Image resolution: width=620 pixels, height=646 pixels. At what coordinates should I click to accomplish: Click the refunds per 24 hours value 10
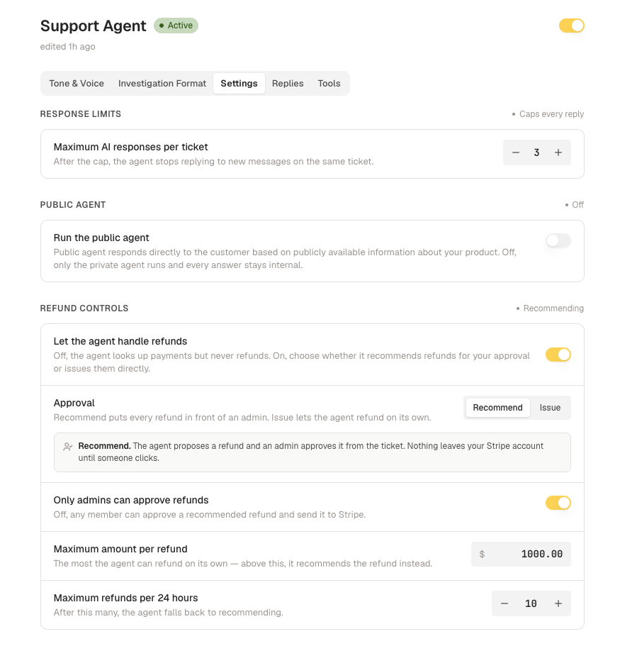point(531,604)
